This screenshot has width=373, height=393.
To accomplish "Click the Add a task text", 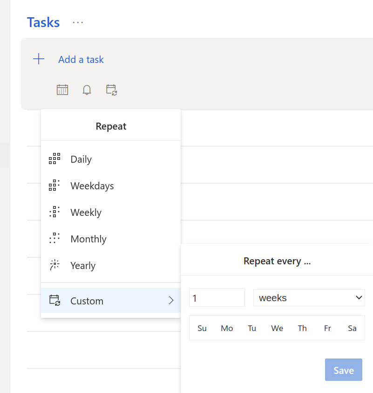I will point(81,60).
